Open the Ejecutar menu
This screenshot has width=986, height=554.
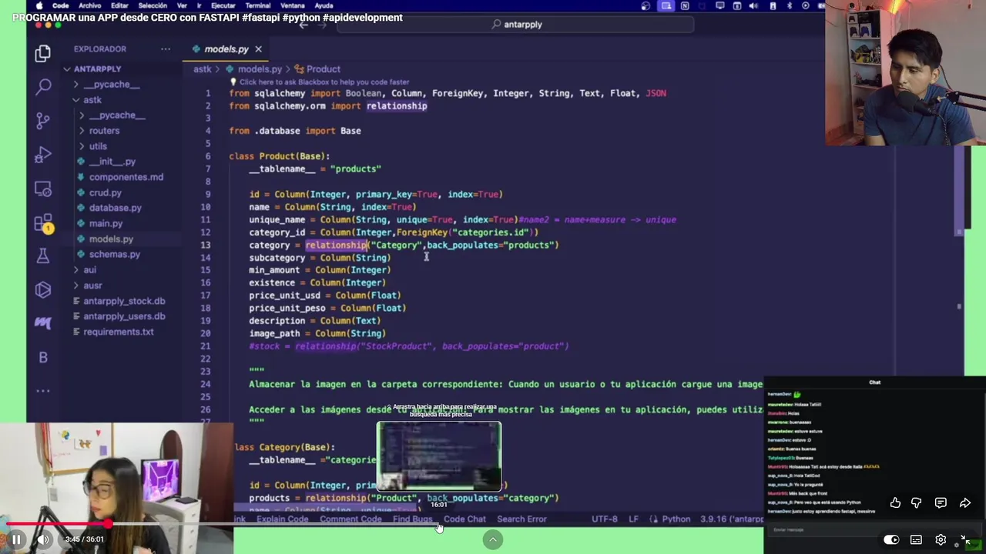pos(223,5)
